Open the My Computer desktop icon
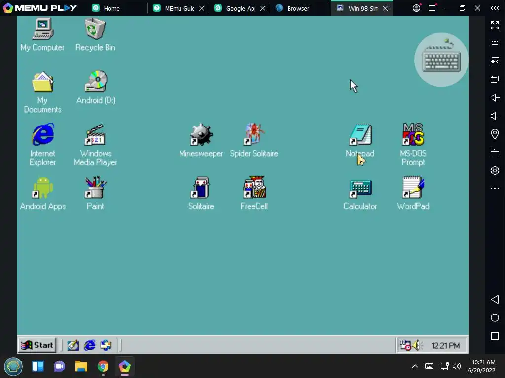 (42, 35)
